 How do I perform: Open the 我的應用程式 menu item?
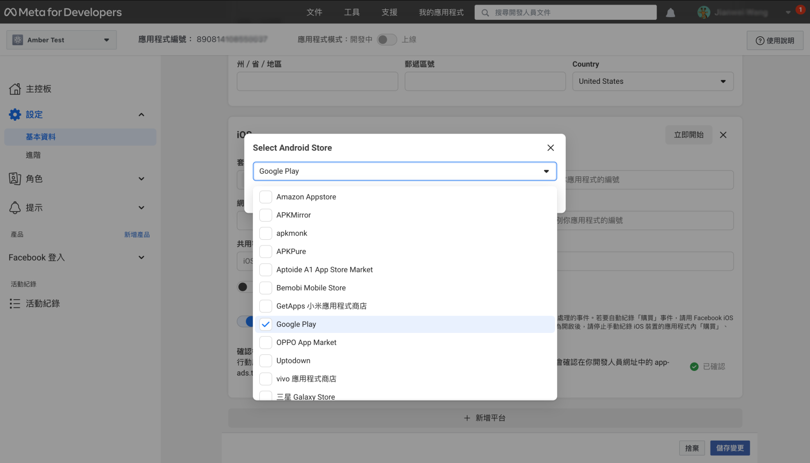click(441, 12)
